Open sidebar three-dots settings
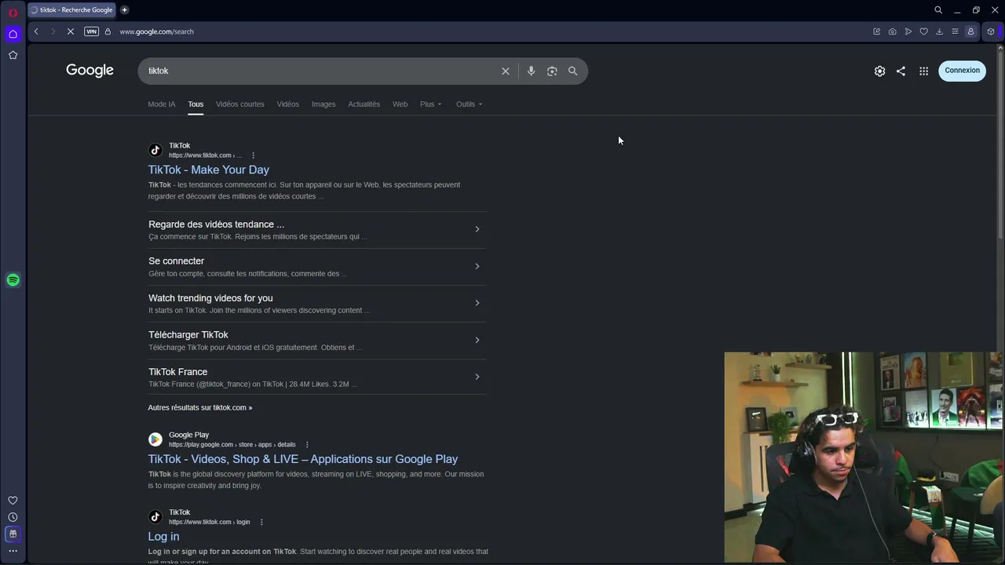1005x565 pixels. [13, 551]
